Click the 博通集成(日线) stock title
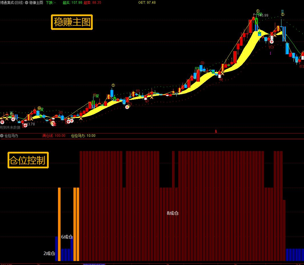 click(12, 3)
